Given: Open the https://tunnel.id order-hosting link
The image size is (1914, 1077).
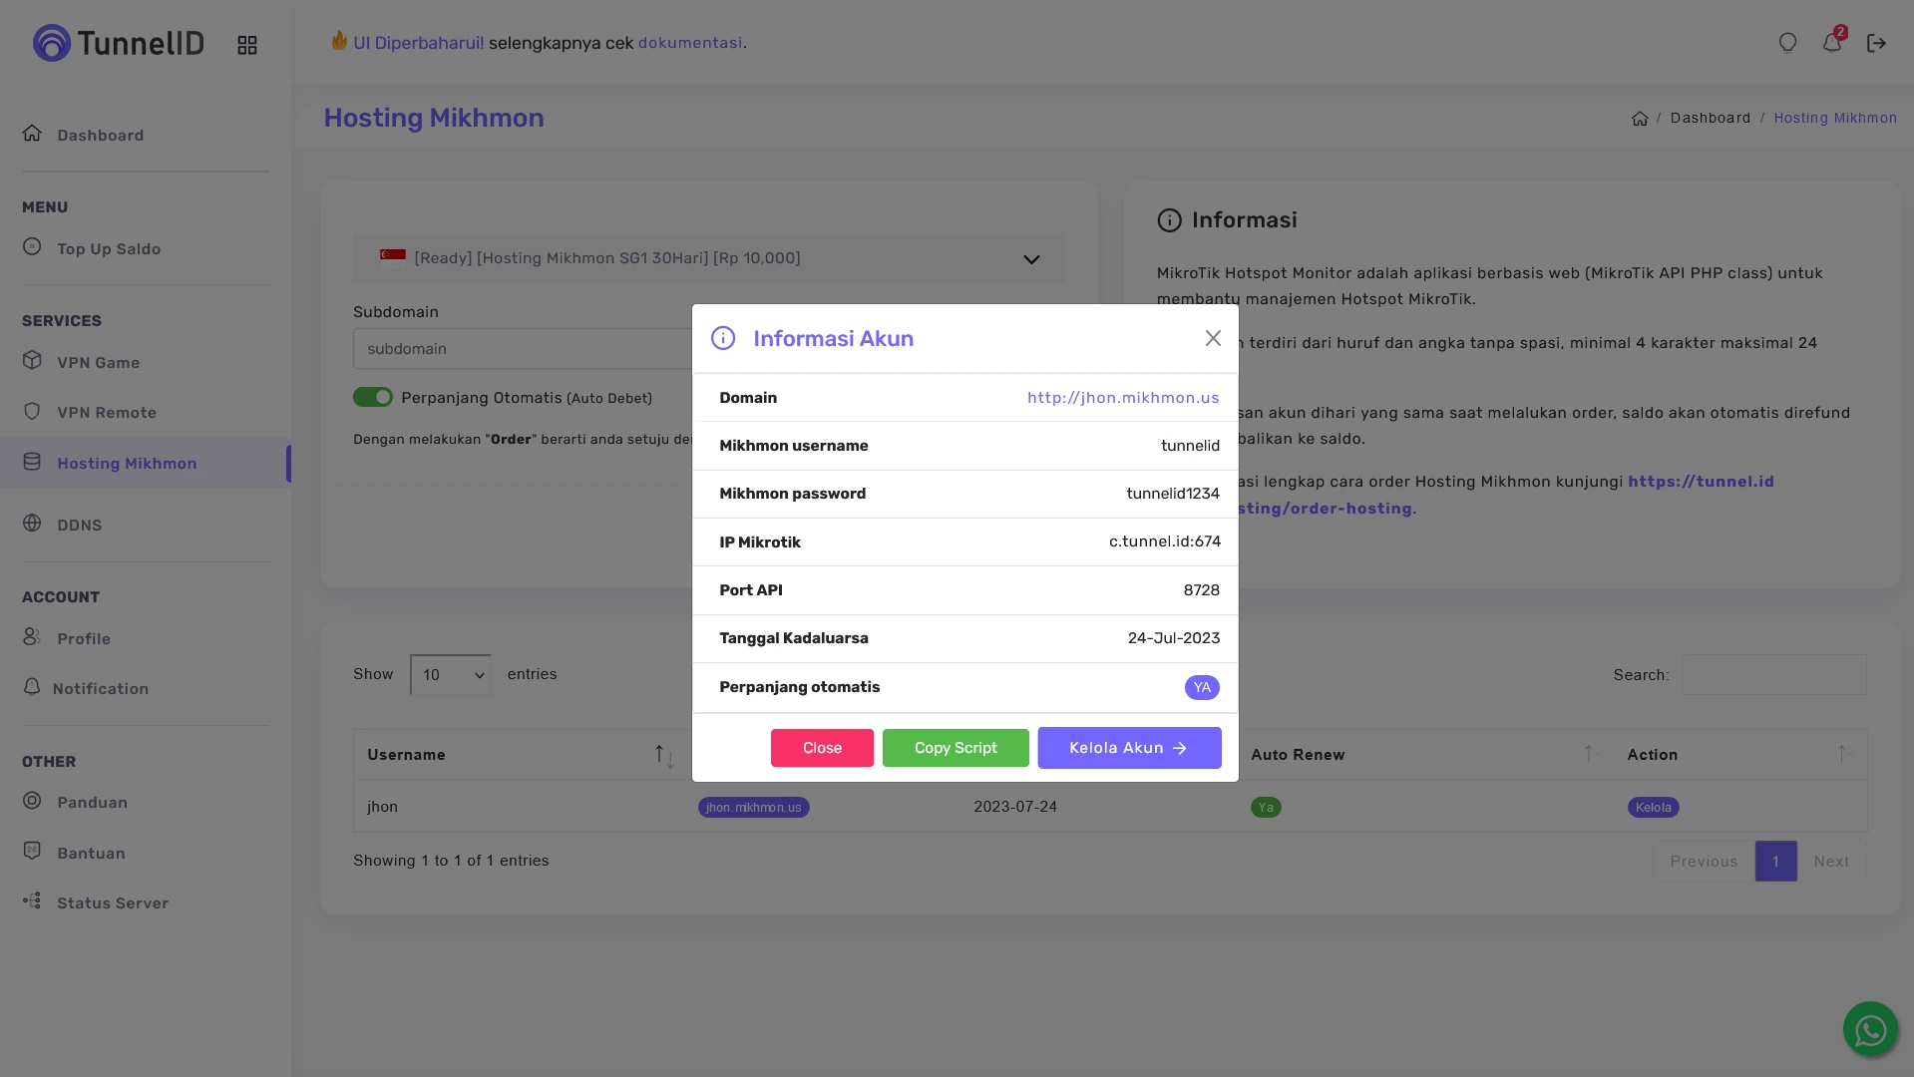Looking at the screenshot, I should 1701,482.
